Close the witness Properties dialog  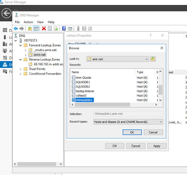click(162, 35)
